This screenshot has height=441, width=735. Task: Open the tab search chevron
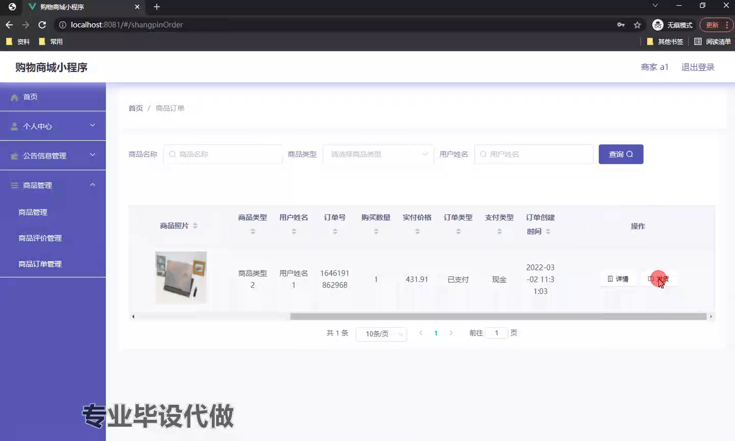click(x=655, y=6)
